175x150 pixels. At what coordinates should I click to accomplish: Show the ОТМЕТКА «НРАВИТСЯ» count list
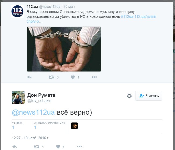49,126
